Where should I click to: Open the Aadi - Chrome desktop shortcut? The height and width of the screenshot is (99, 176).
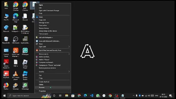pos(25,6)
